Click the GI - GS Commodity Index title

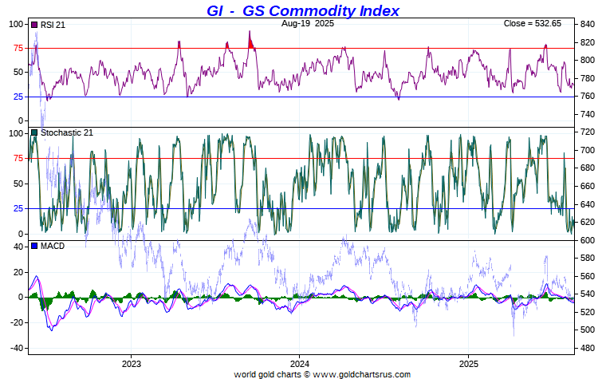point(297,10)
